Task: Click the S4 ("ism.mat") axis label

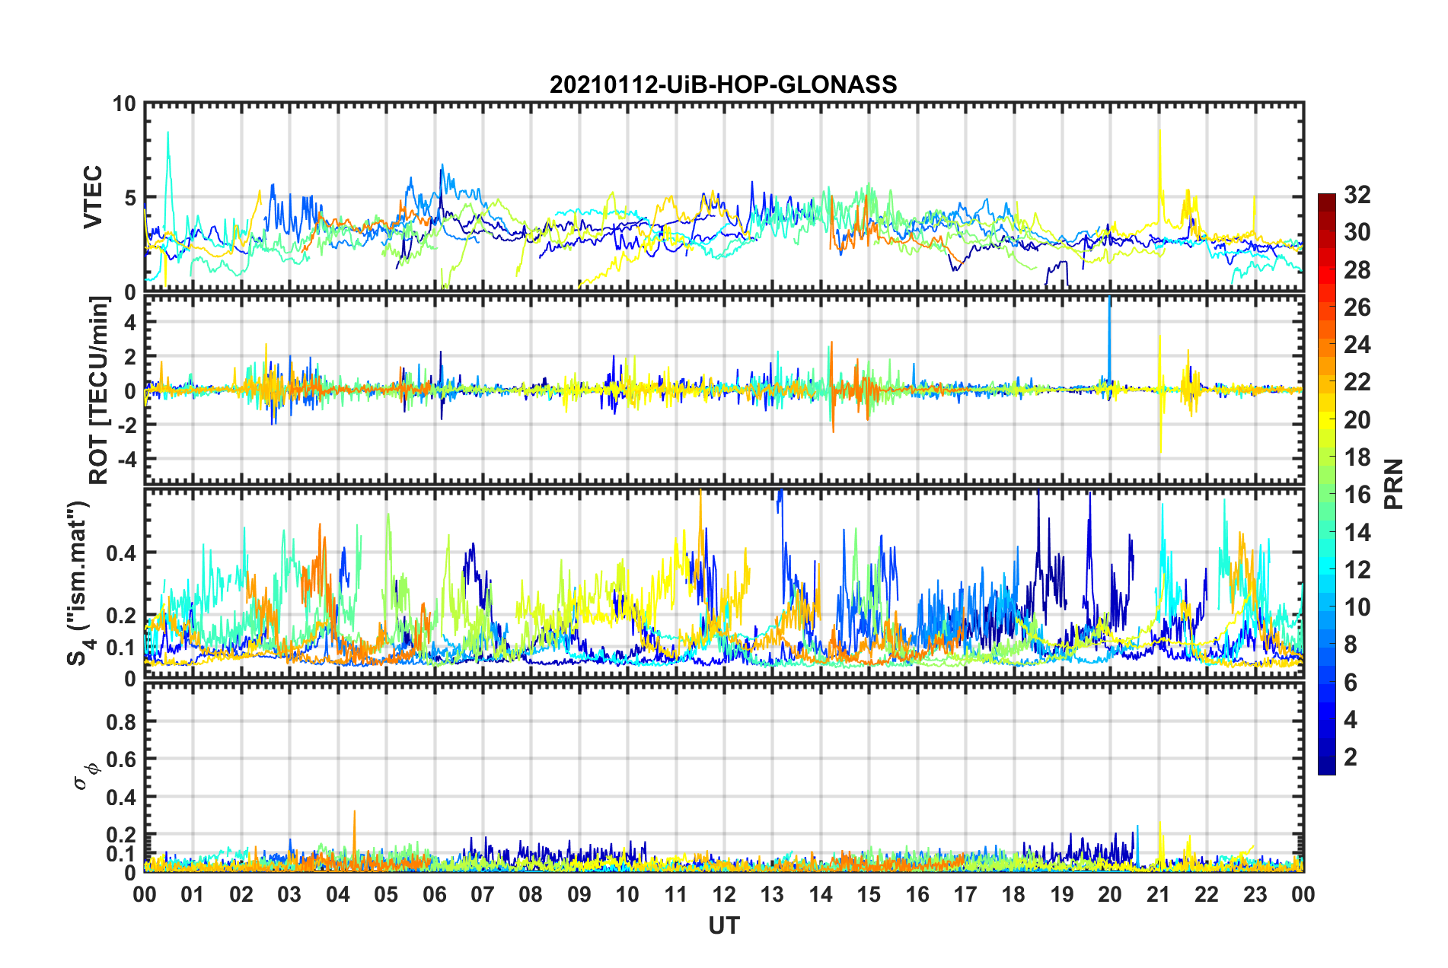Action: pos(80,583)
